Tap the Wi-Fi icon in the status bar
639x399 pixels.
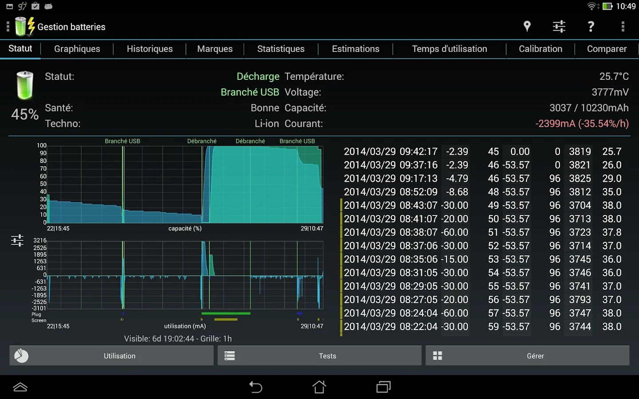[592, 6]
